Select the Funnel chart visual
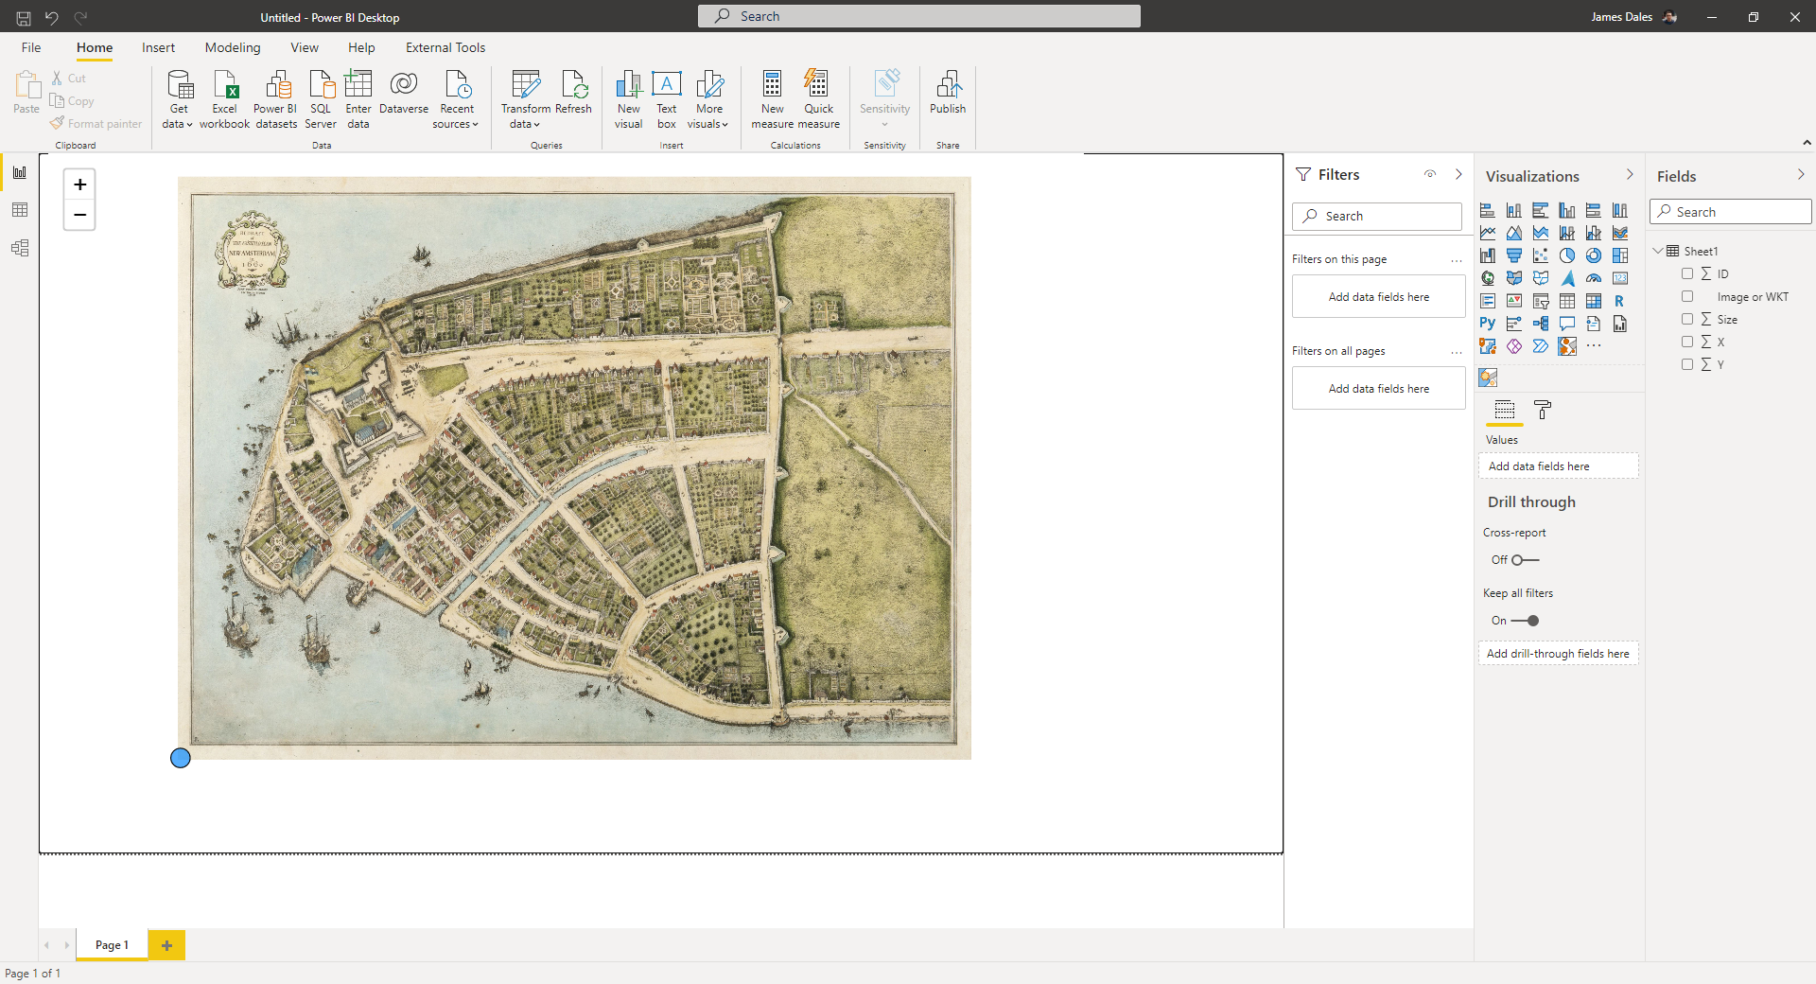 pos(1514,255)
